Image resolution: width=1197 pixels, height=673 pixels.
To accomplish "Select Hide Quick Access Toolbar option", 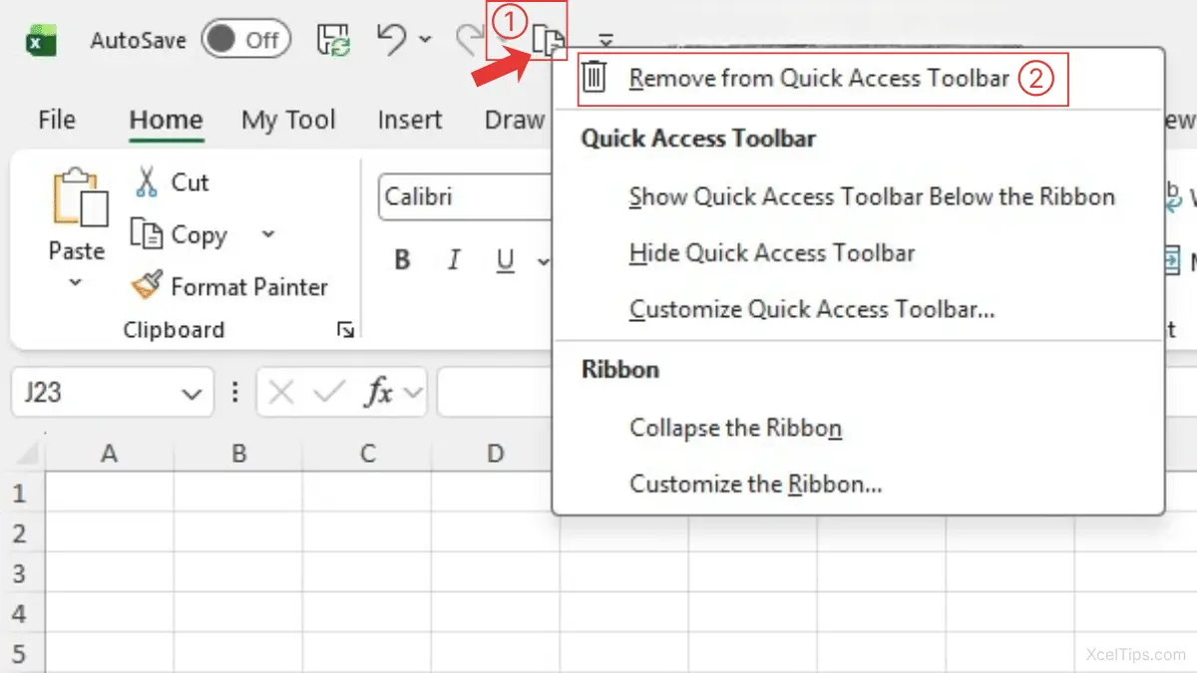I will pos(771,253).
